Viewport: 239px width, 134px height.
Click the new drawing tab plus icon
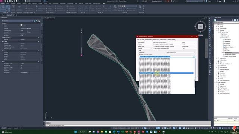point(16,15)
